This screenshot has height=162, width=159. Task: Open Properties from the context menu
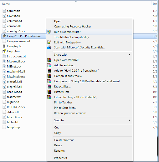click(x=89, y=158)
